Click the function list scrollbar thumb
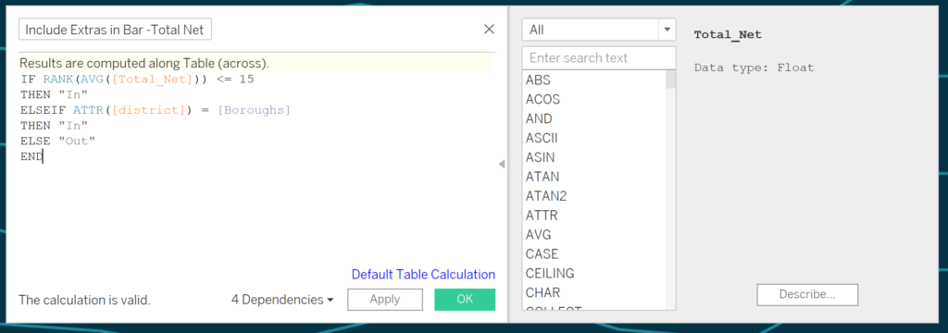Viewport: 948px width, 333px height. [670, 80]
